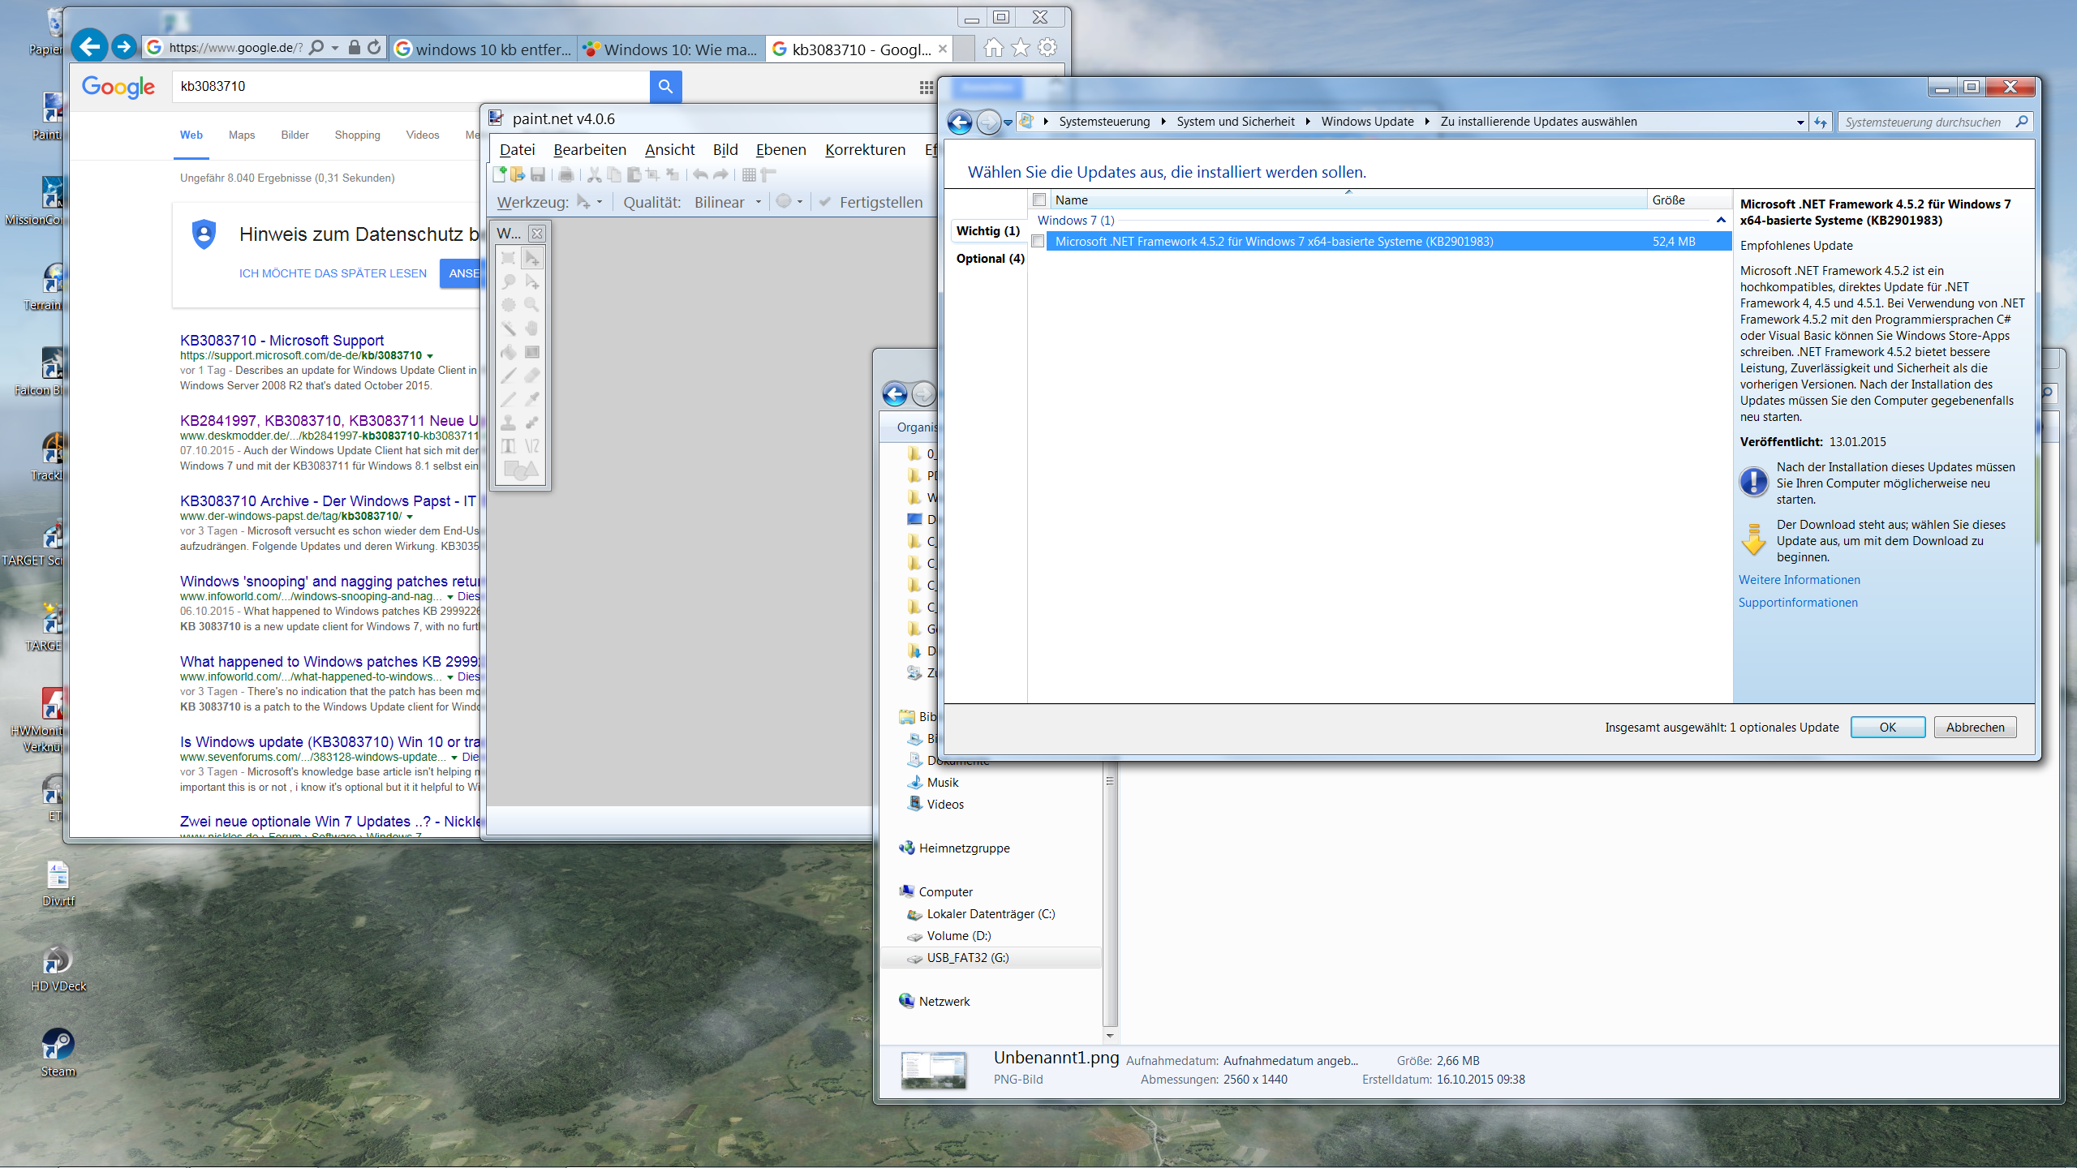
Task: Select the Text tool in paint.net
Action: click(509, 446)
